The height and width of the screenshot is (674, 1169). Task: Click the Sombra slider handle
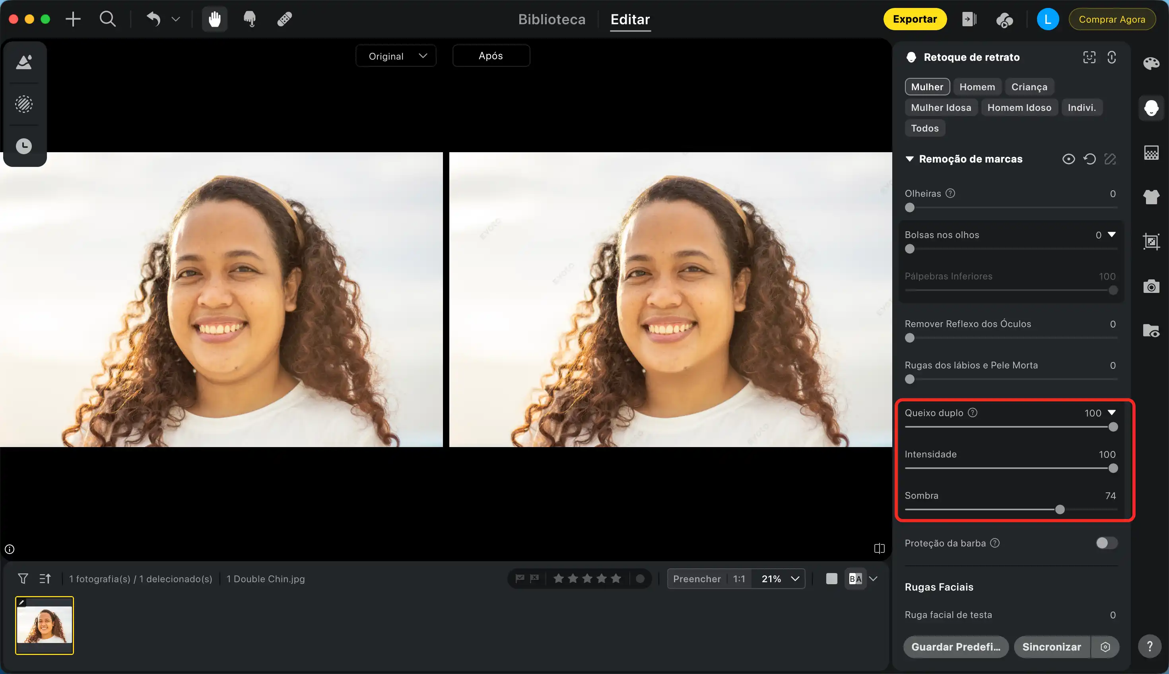pyautogui.click(x=1060, y=509)
